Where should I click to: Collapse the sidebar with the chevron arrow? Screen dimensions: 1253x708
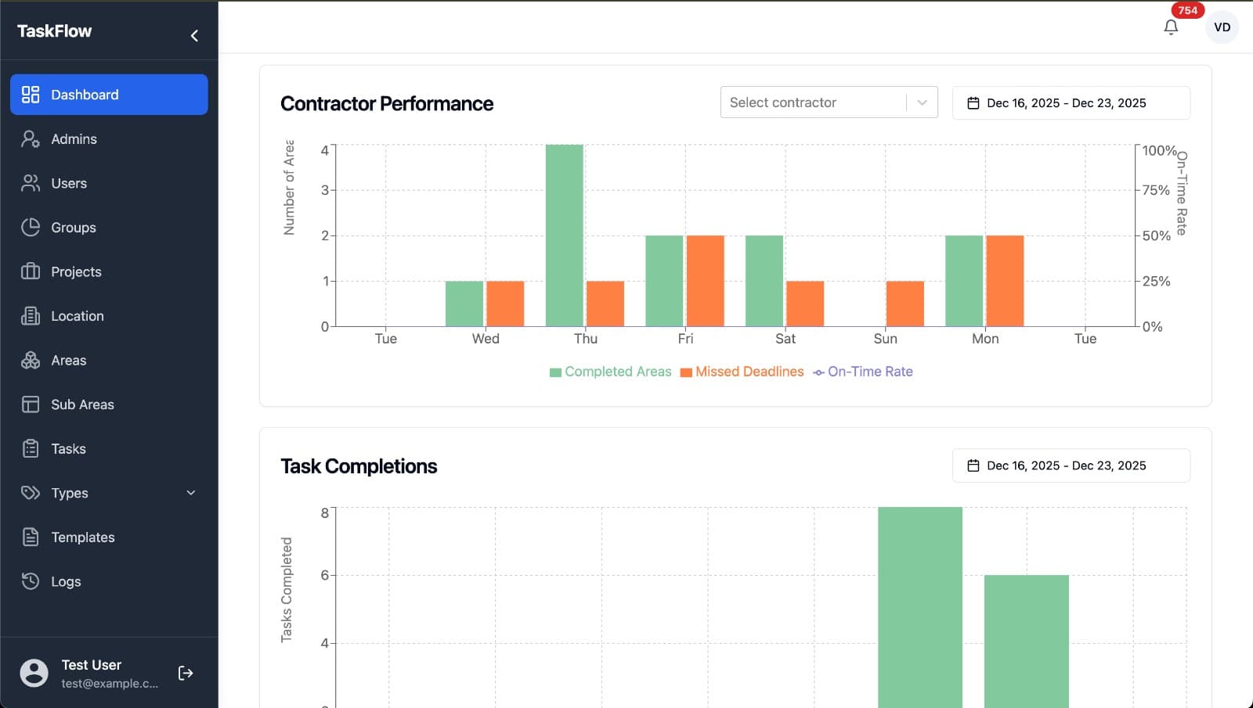point(194,35)
